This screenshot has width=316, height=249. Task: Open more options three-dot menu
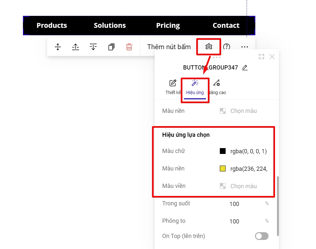click(x=245, y=47)
